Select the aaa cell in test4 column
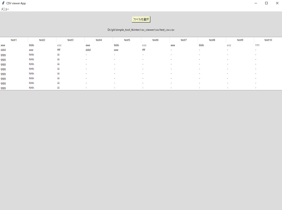 click(x=88, y=45)
